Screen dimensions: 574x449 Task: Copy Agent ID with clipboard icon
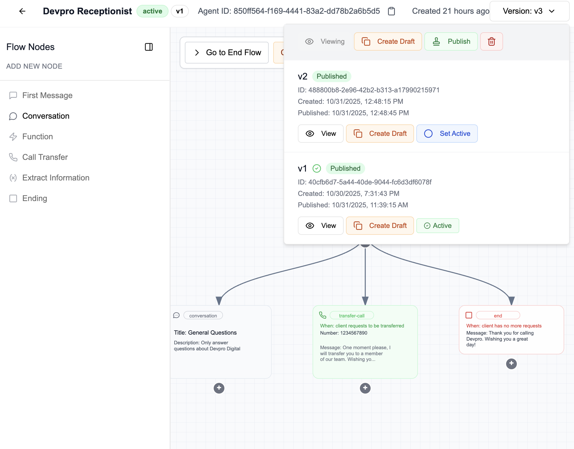391,11
